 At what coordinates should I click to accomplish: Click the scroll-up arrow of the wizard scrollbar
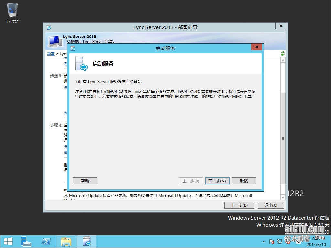point(283,60)
